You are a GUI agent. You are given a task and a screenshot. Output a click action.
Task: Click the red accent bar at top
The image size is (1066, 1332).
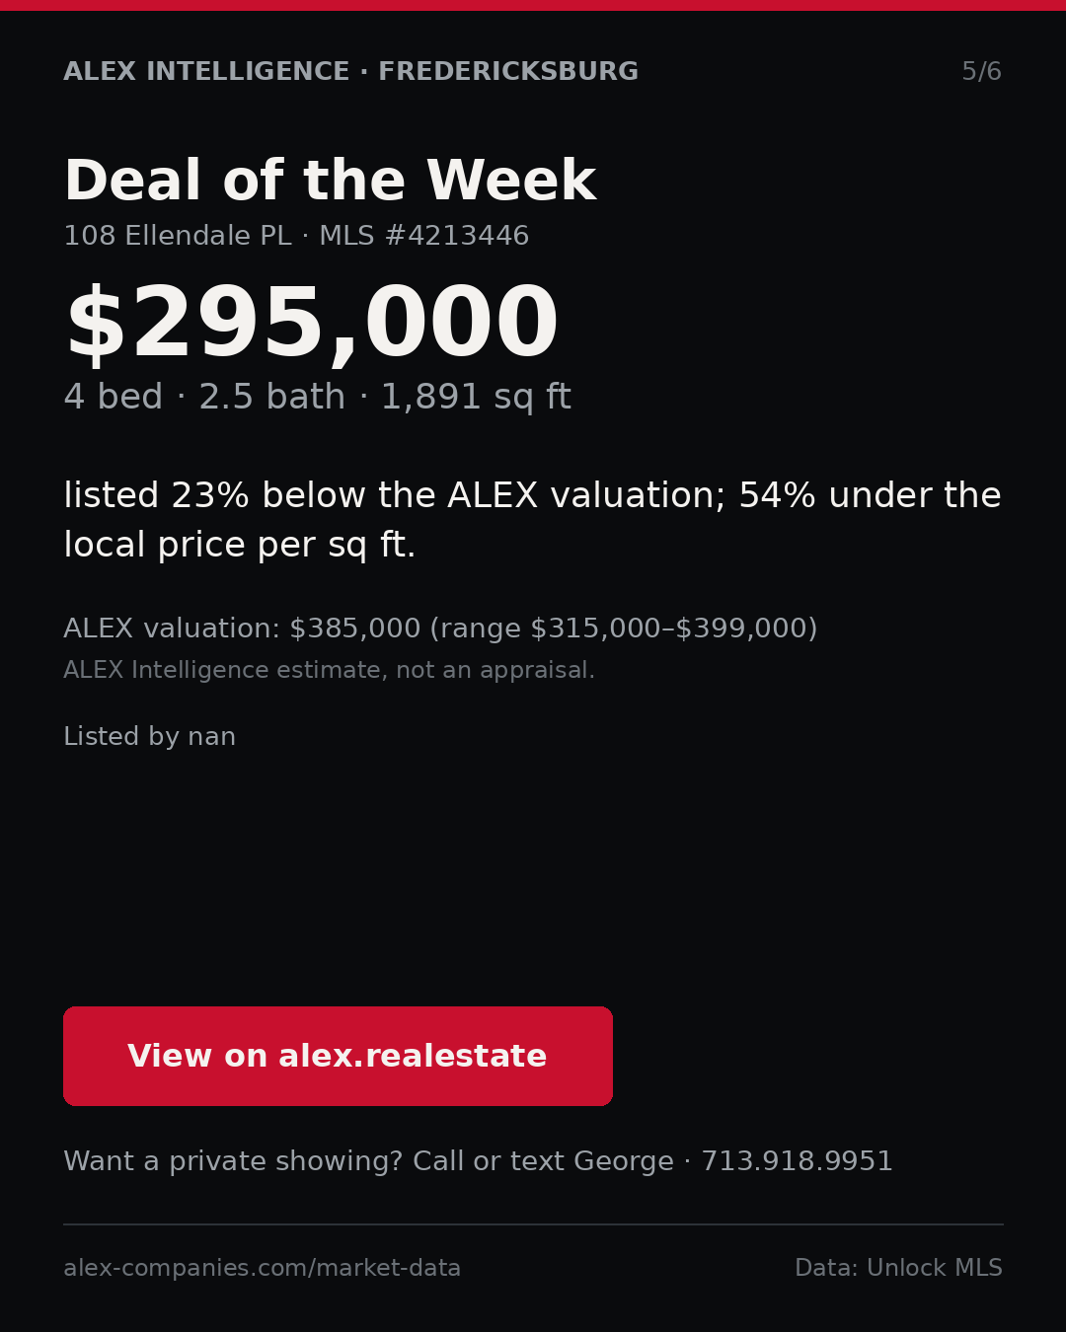click(533, 5)
